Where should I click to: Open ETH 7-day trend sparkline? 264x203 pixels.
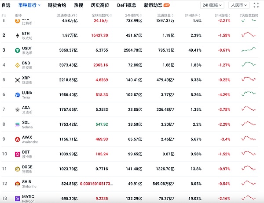coord(249,35)
